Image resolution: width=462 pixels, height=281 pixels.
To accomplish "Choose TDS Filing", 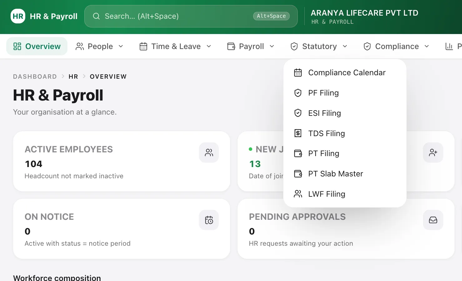I will pos(345,133).
